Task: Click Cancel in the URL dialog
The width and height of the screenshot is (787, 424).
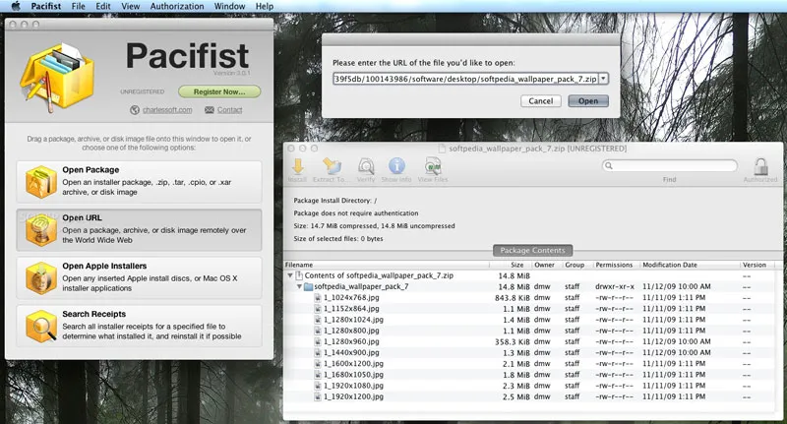Action: coord(540,101)
